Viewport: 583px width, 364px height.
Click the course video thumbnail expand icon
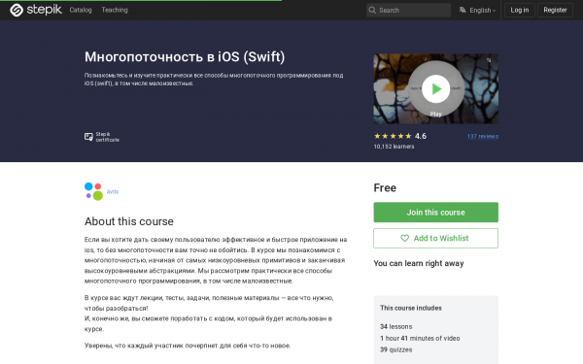coord(490,60)
